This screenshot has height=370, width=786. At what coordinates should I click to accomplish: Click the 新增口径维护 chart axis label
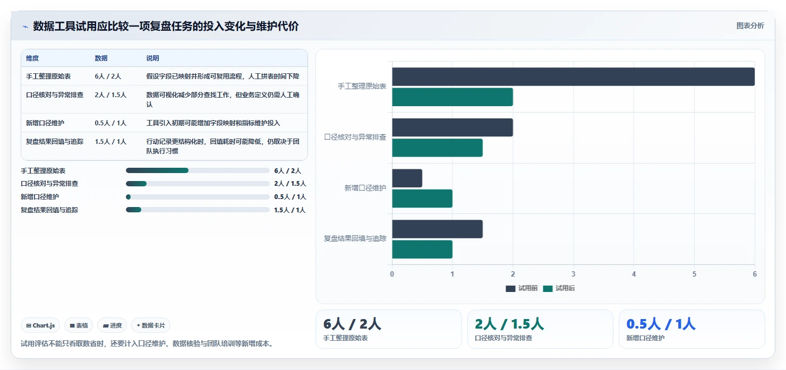pos(365,188)
